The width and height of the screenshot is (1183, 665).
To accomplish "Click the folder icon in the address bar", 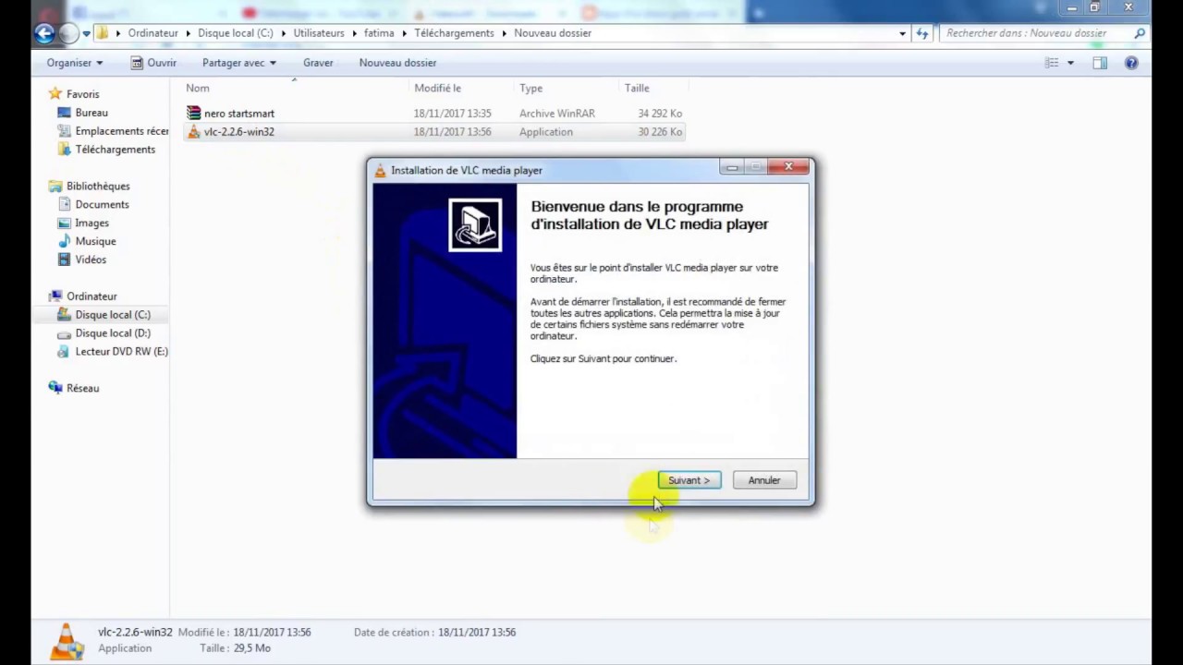I will 103,33.
